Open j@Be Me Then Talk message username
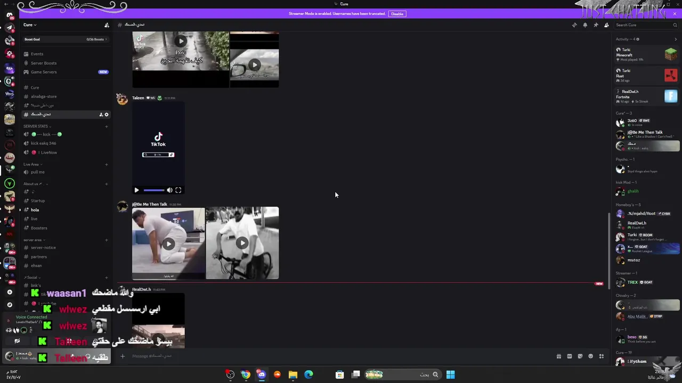Image resolution: width=682 pixels, height=383 pixels. [150, 204]
